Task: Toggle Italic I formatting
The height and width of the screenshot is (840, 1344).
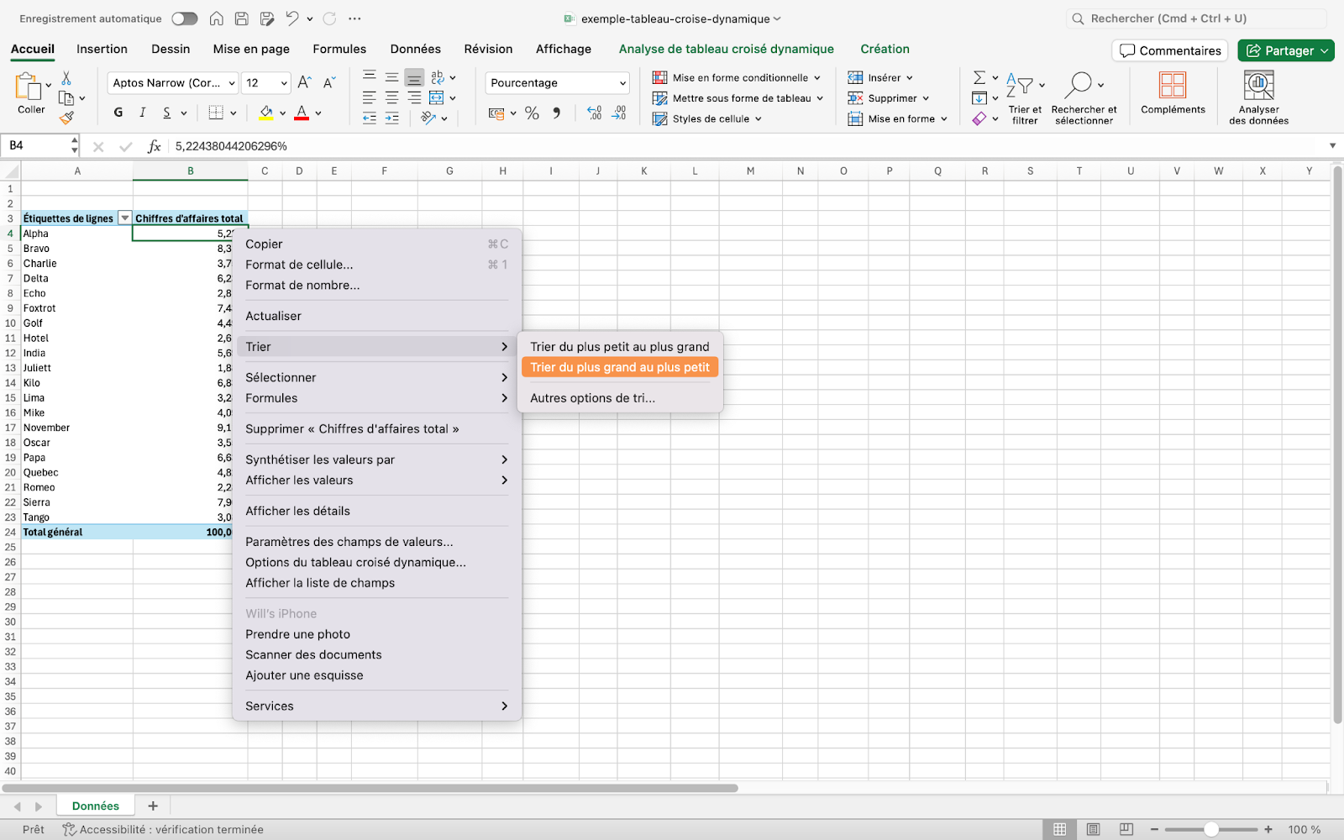Action: tap(143, 113)
